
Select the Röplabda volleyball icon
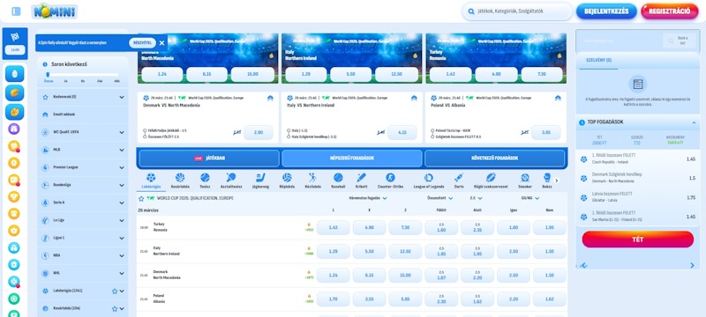[287, 178]
